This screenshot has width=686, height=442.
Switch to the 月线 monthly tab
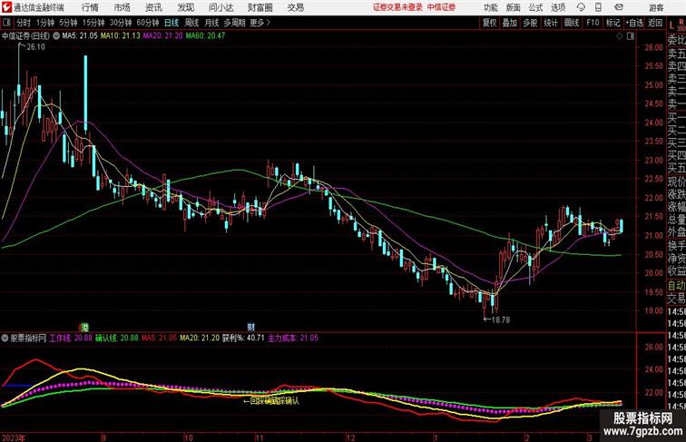pos(211,23)
